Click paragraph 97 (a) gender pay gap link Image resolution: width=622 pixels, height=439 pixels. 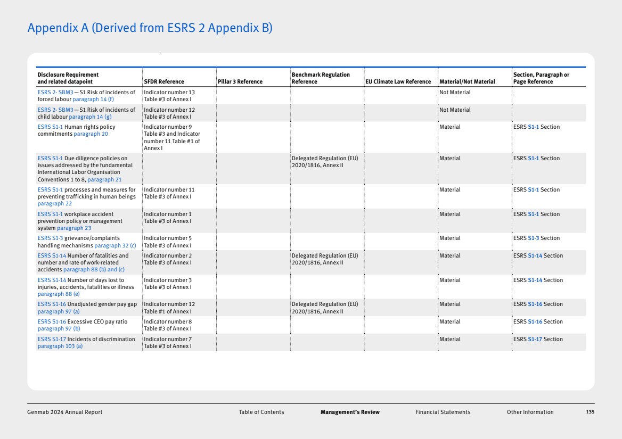point(59,311)
